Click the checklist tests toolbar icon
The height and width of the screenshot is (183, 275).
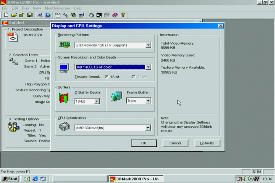pyautogui.click(x=66, y=15)
